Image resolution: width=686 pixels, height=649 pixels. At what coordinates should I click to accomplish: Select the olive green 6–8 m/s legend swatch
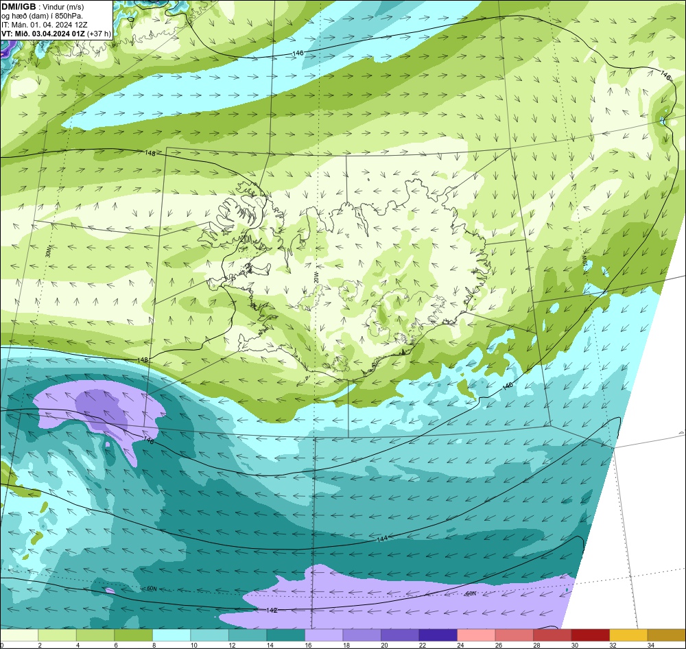tap(134, 635)
